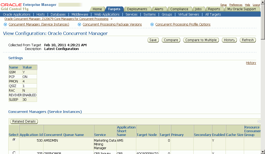Click the arrow icon beside Concurrent Processing Profile Options

[x=152, y=24]
